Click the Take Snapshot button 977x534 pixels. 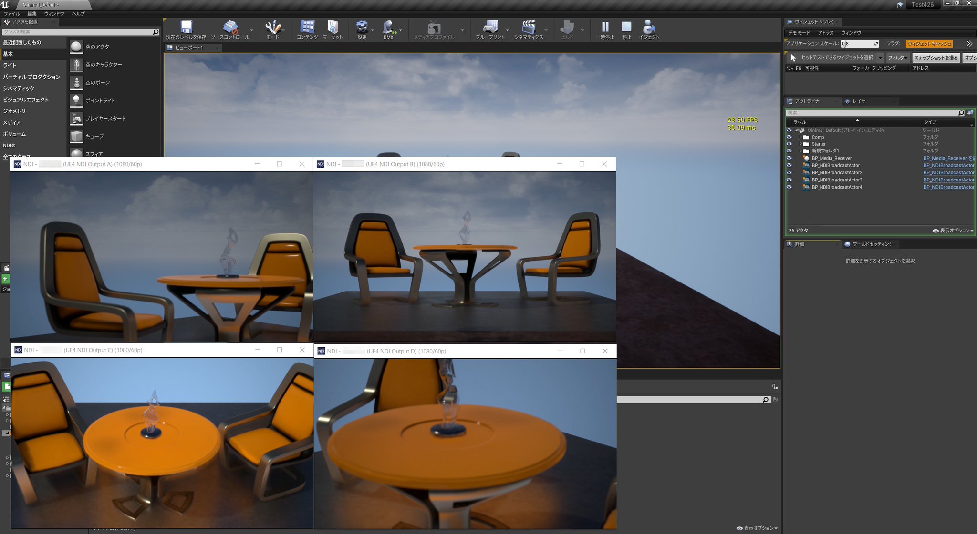935,58
